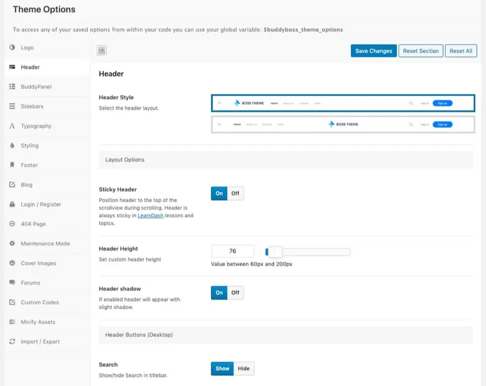This screenshot has width=486, height=386.
Task: Turn Sticky Header On
Action: [x=219, y=193]
